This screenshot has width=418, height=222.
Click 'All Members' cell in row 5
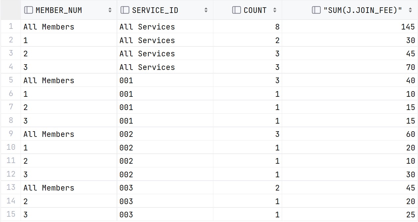(69, 80)
